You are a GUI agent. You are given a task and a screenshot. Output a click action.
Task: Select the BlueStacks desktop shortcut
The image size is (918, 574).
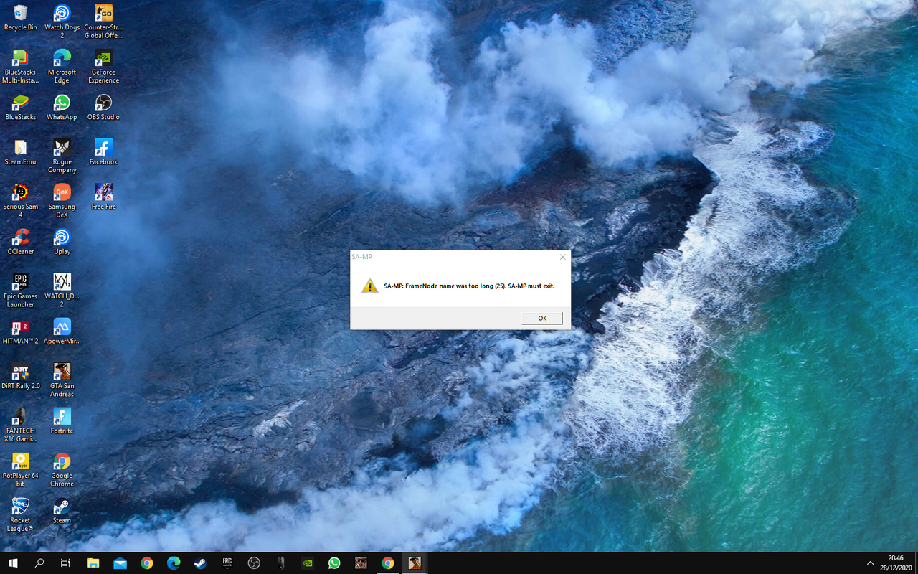[x=21, y=108]
